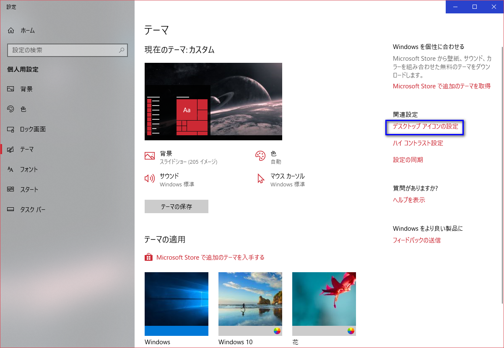Click the vertical scrollbar on right edge

[502, 168]
